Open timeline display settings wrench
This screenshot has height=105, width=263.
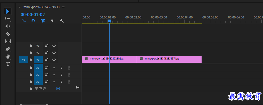[62, 21]
